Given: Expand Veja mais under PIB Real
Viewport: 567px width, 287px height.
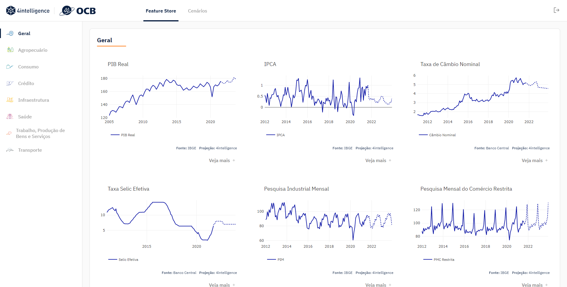Looking at the screenshot, I should (222, 160).
